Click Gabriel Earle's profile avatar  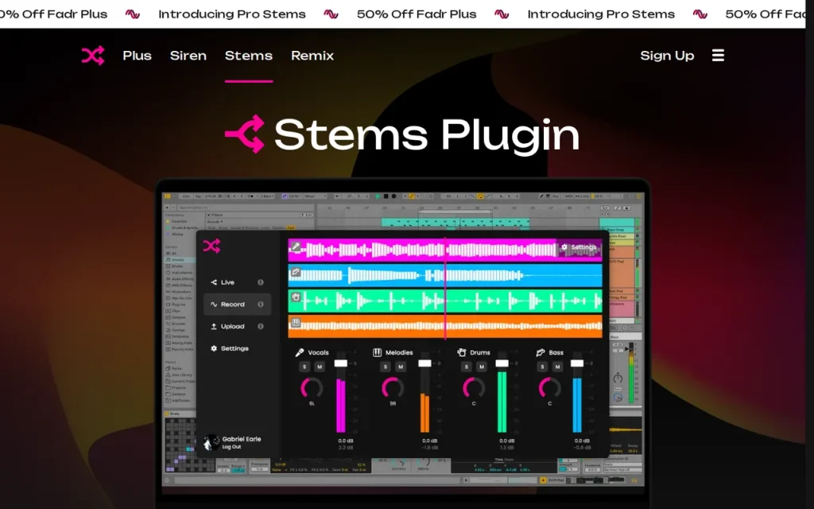click(x=211, y=442)
